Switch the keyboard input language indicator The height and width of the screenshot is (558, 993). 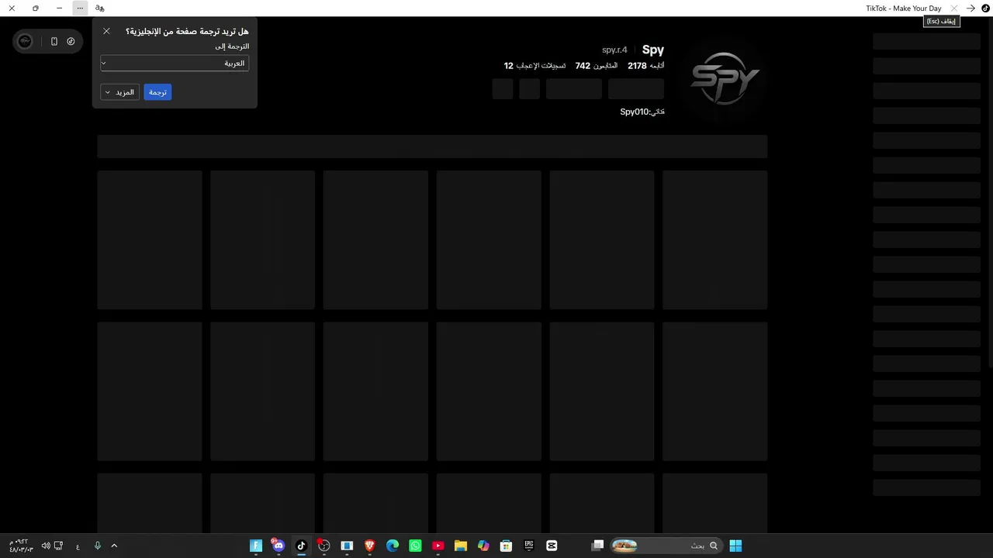click(x=78, y=546)
